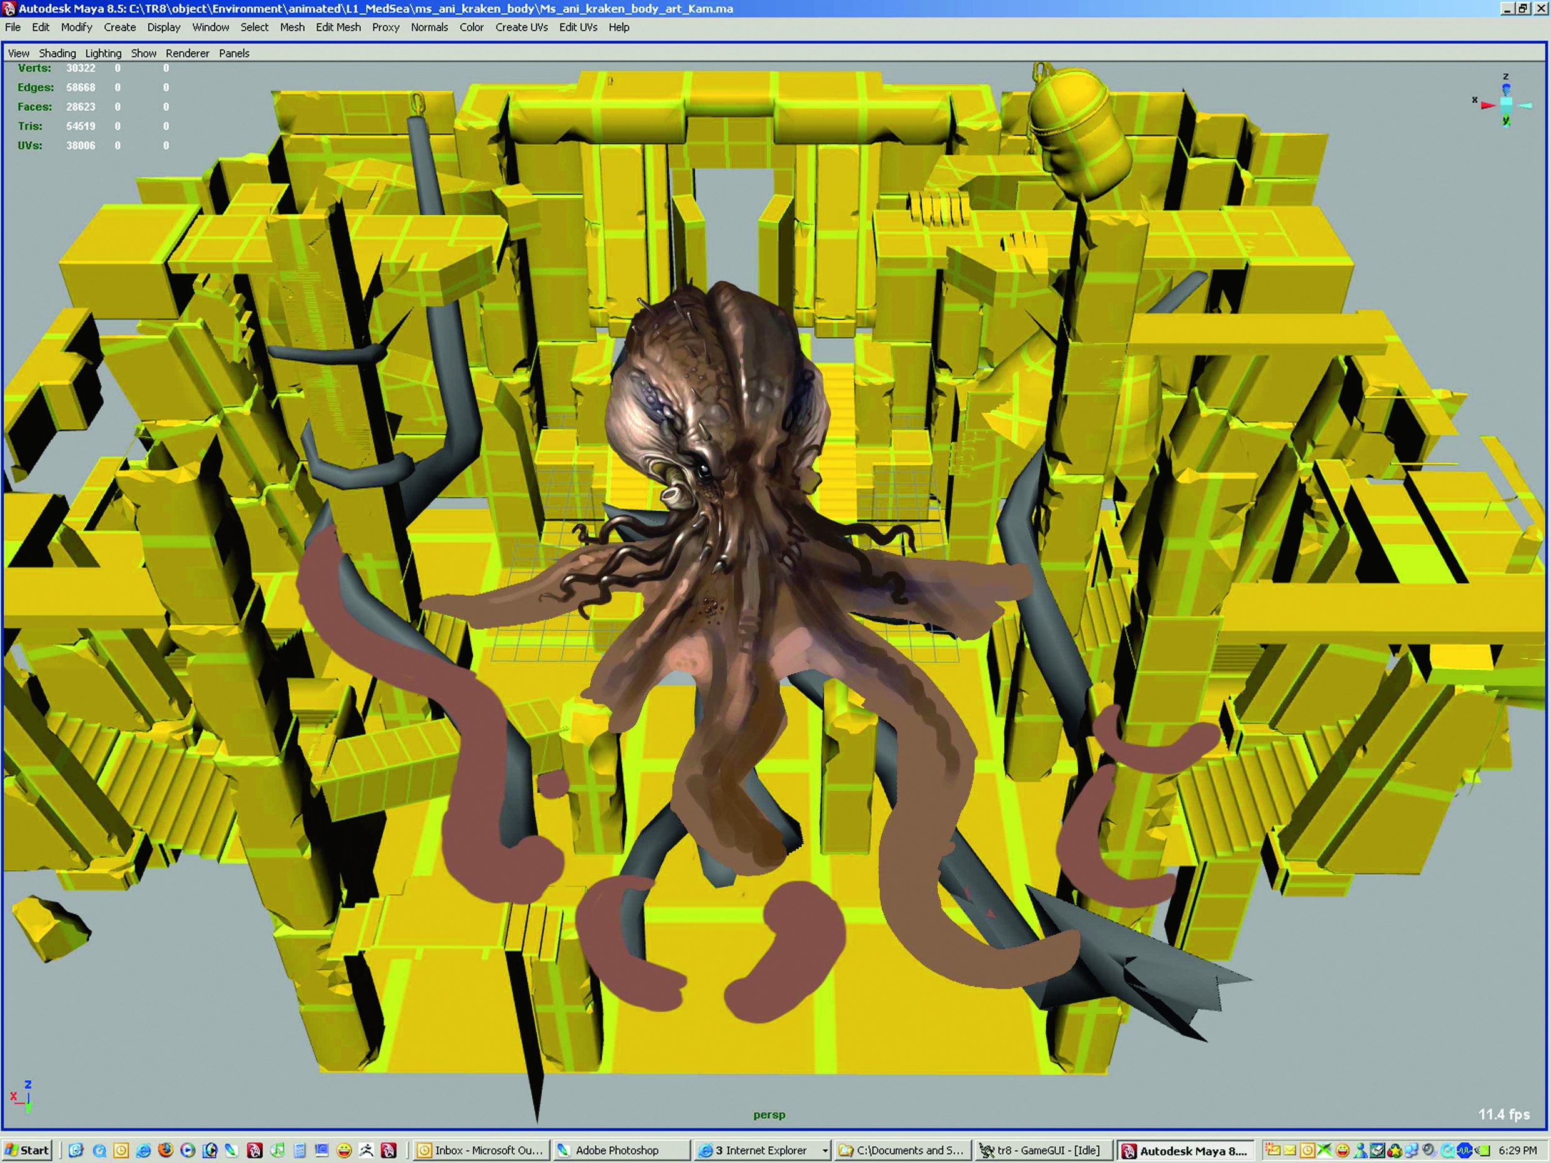The image size is (1551, 1163).
Task: Click the Outlook clock tray icon
Action: (1308, 1150)
